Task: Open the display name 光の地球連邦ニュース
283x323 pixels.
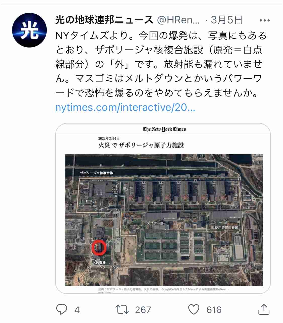Action: tap(104, 20)
